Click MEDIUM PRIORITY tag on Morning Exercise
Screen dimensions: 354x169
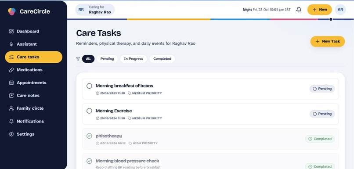145,118
